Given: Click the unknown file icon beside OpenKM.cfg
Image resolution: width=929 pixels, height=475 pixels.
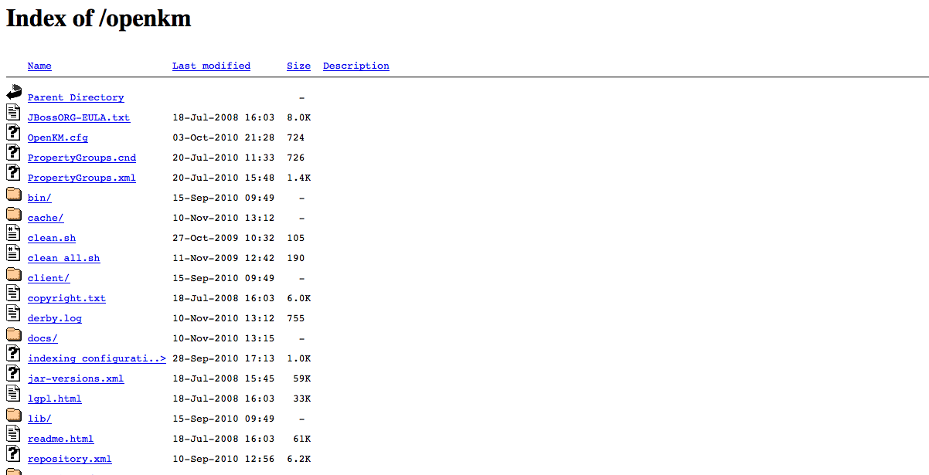Looking at the screenshot, I should point(13,132).
